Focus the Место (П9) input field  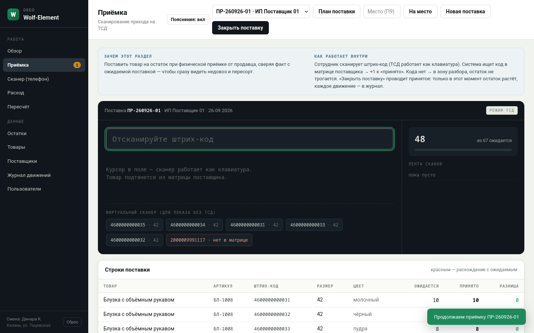[x=382, y=11]
